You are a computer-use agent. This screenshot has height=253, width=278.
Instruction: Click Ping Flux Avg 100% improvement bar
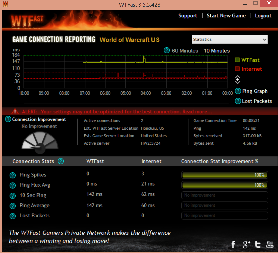pyautogui.click(x=225, y=185)
